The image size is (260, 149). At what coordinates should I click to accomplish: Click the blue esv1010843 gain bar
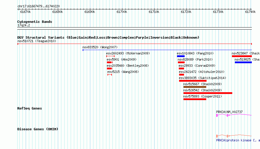pyautogui.click(x=181, y=56)
